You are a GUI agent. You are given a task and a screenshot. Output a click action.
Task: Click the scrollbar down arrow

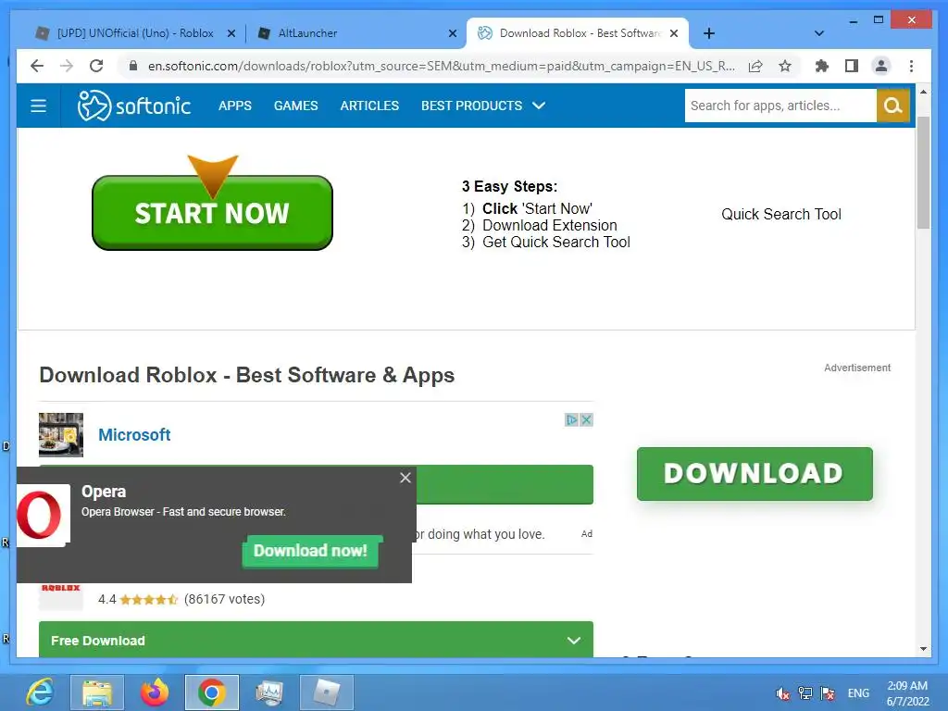[x=923, y=649]
